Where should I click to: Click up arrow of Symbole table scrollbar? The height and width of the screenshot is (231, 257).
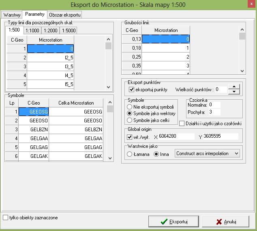[110, 102]
